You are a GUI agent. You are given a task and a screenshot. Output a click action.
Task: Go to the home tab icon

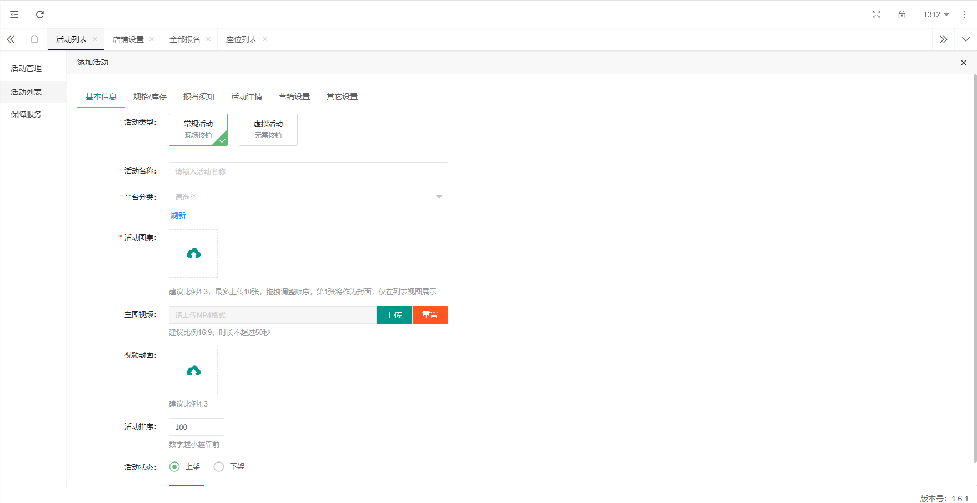(x=34, y=39)
